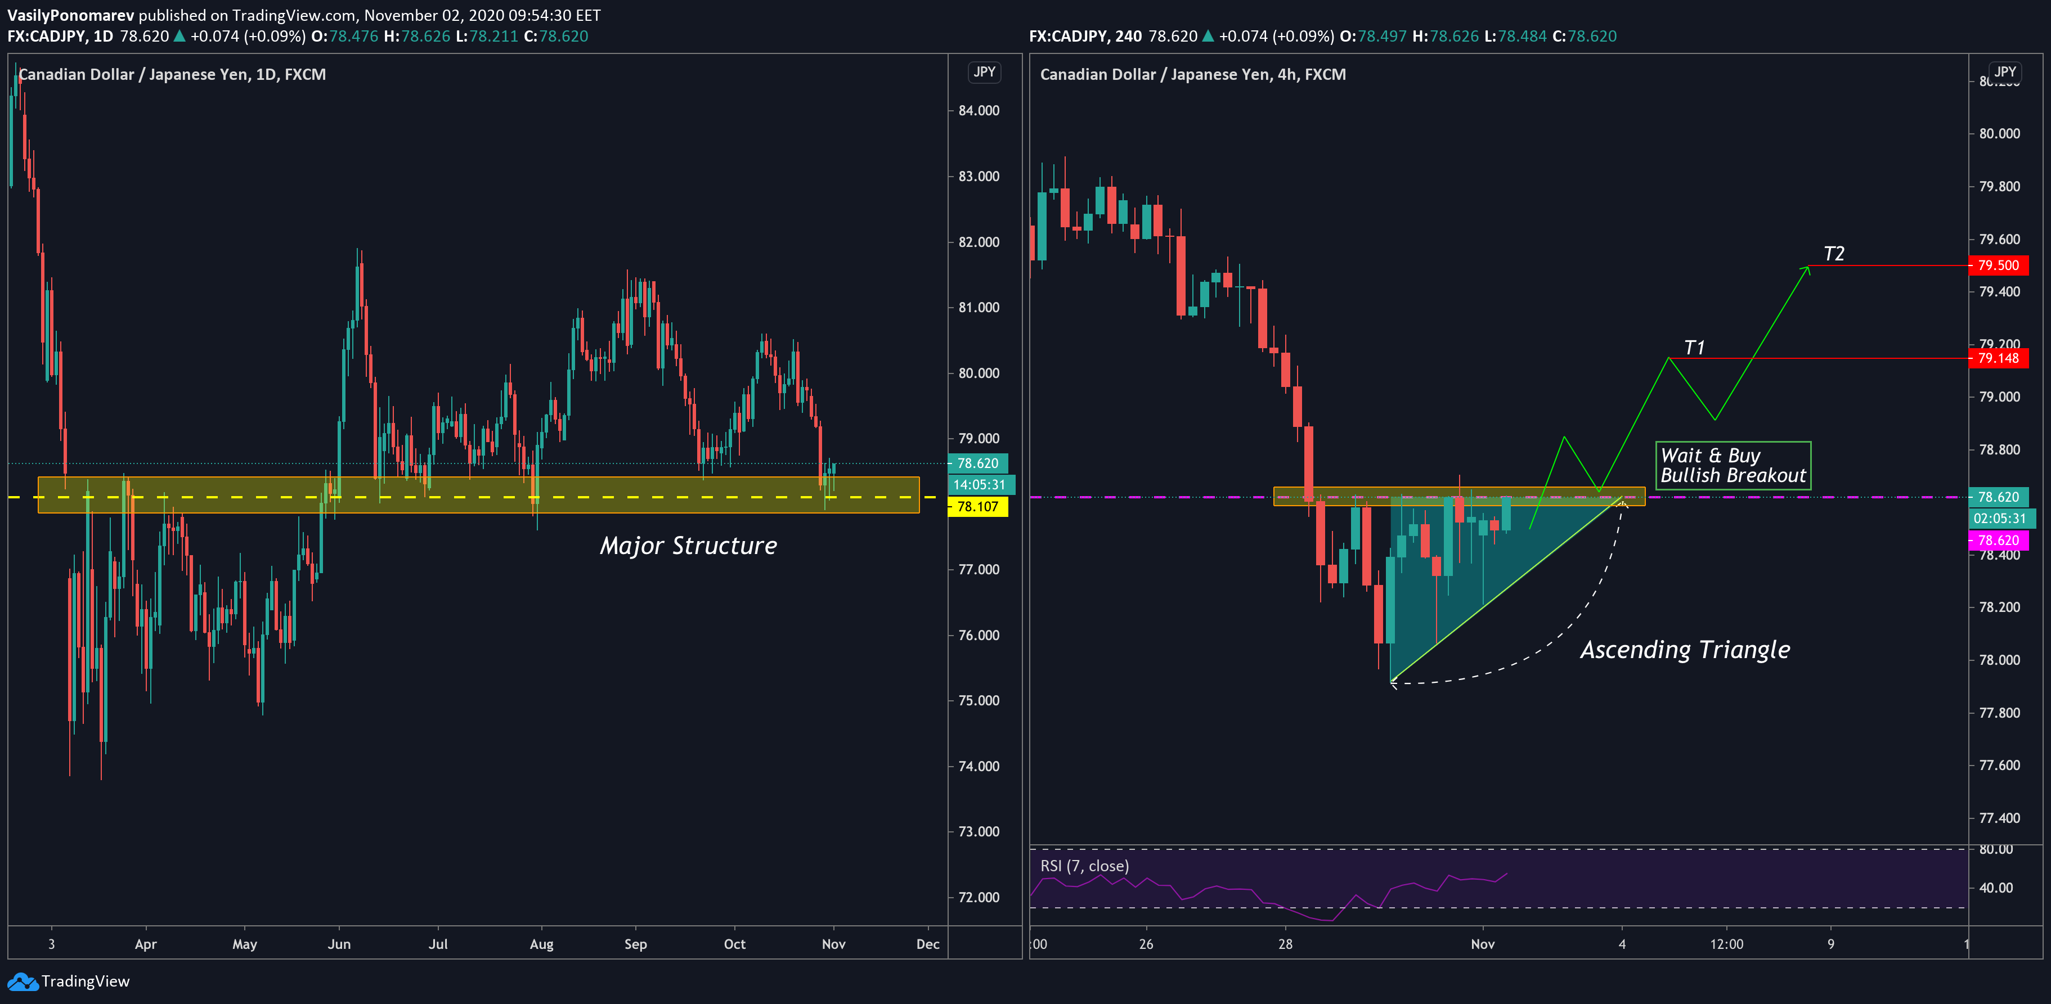This screenshot has width=2051, height=1004.
Task: Click the yellow 78.107 price label
Action: 979,507
